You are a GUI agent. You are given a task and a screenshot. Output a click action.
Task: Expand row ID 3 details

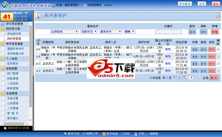37,64
